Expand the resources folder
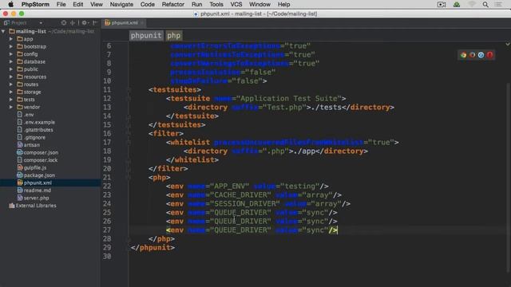 11,77
